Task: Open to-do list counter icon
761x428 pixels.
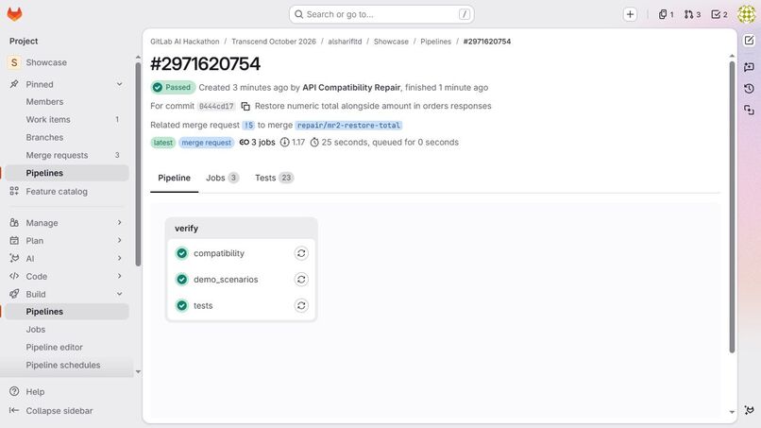Action: coord(719,14)
